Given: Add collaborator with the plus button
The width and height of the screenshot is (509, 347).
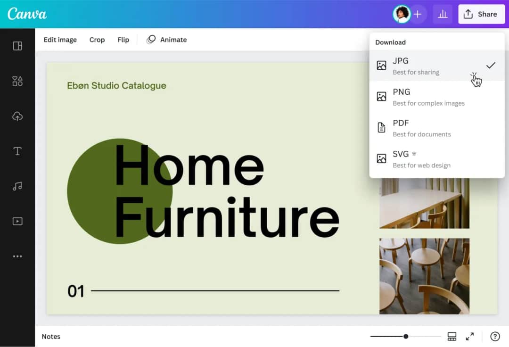Looking at the screenshot, I should tap(418, 15).
